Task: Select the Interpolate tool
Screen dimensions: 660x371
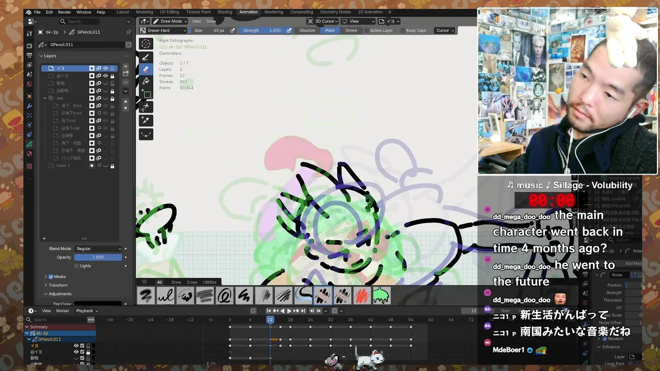Action: [146, 134]
